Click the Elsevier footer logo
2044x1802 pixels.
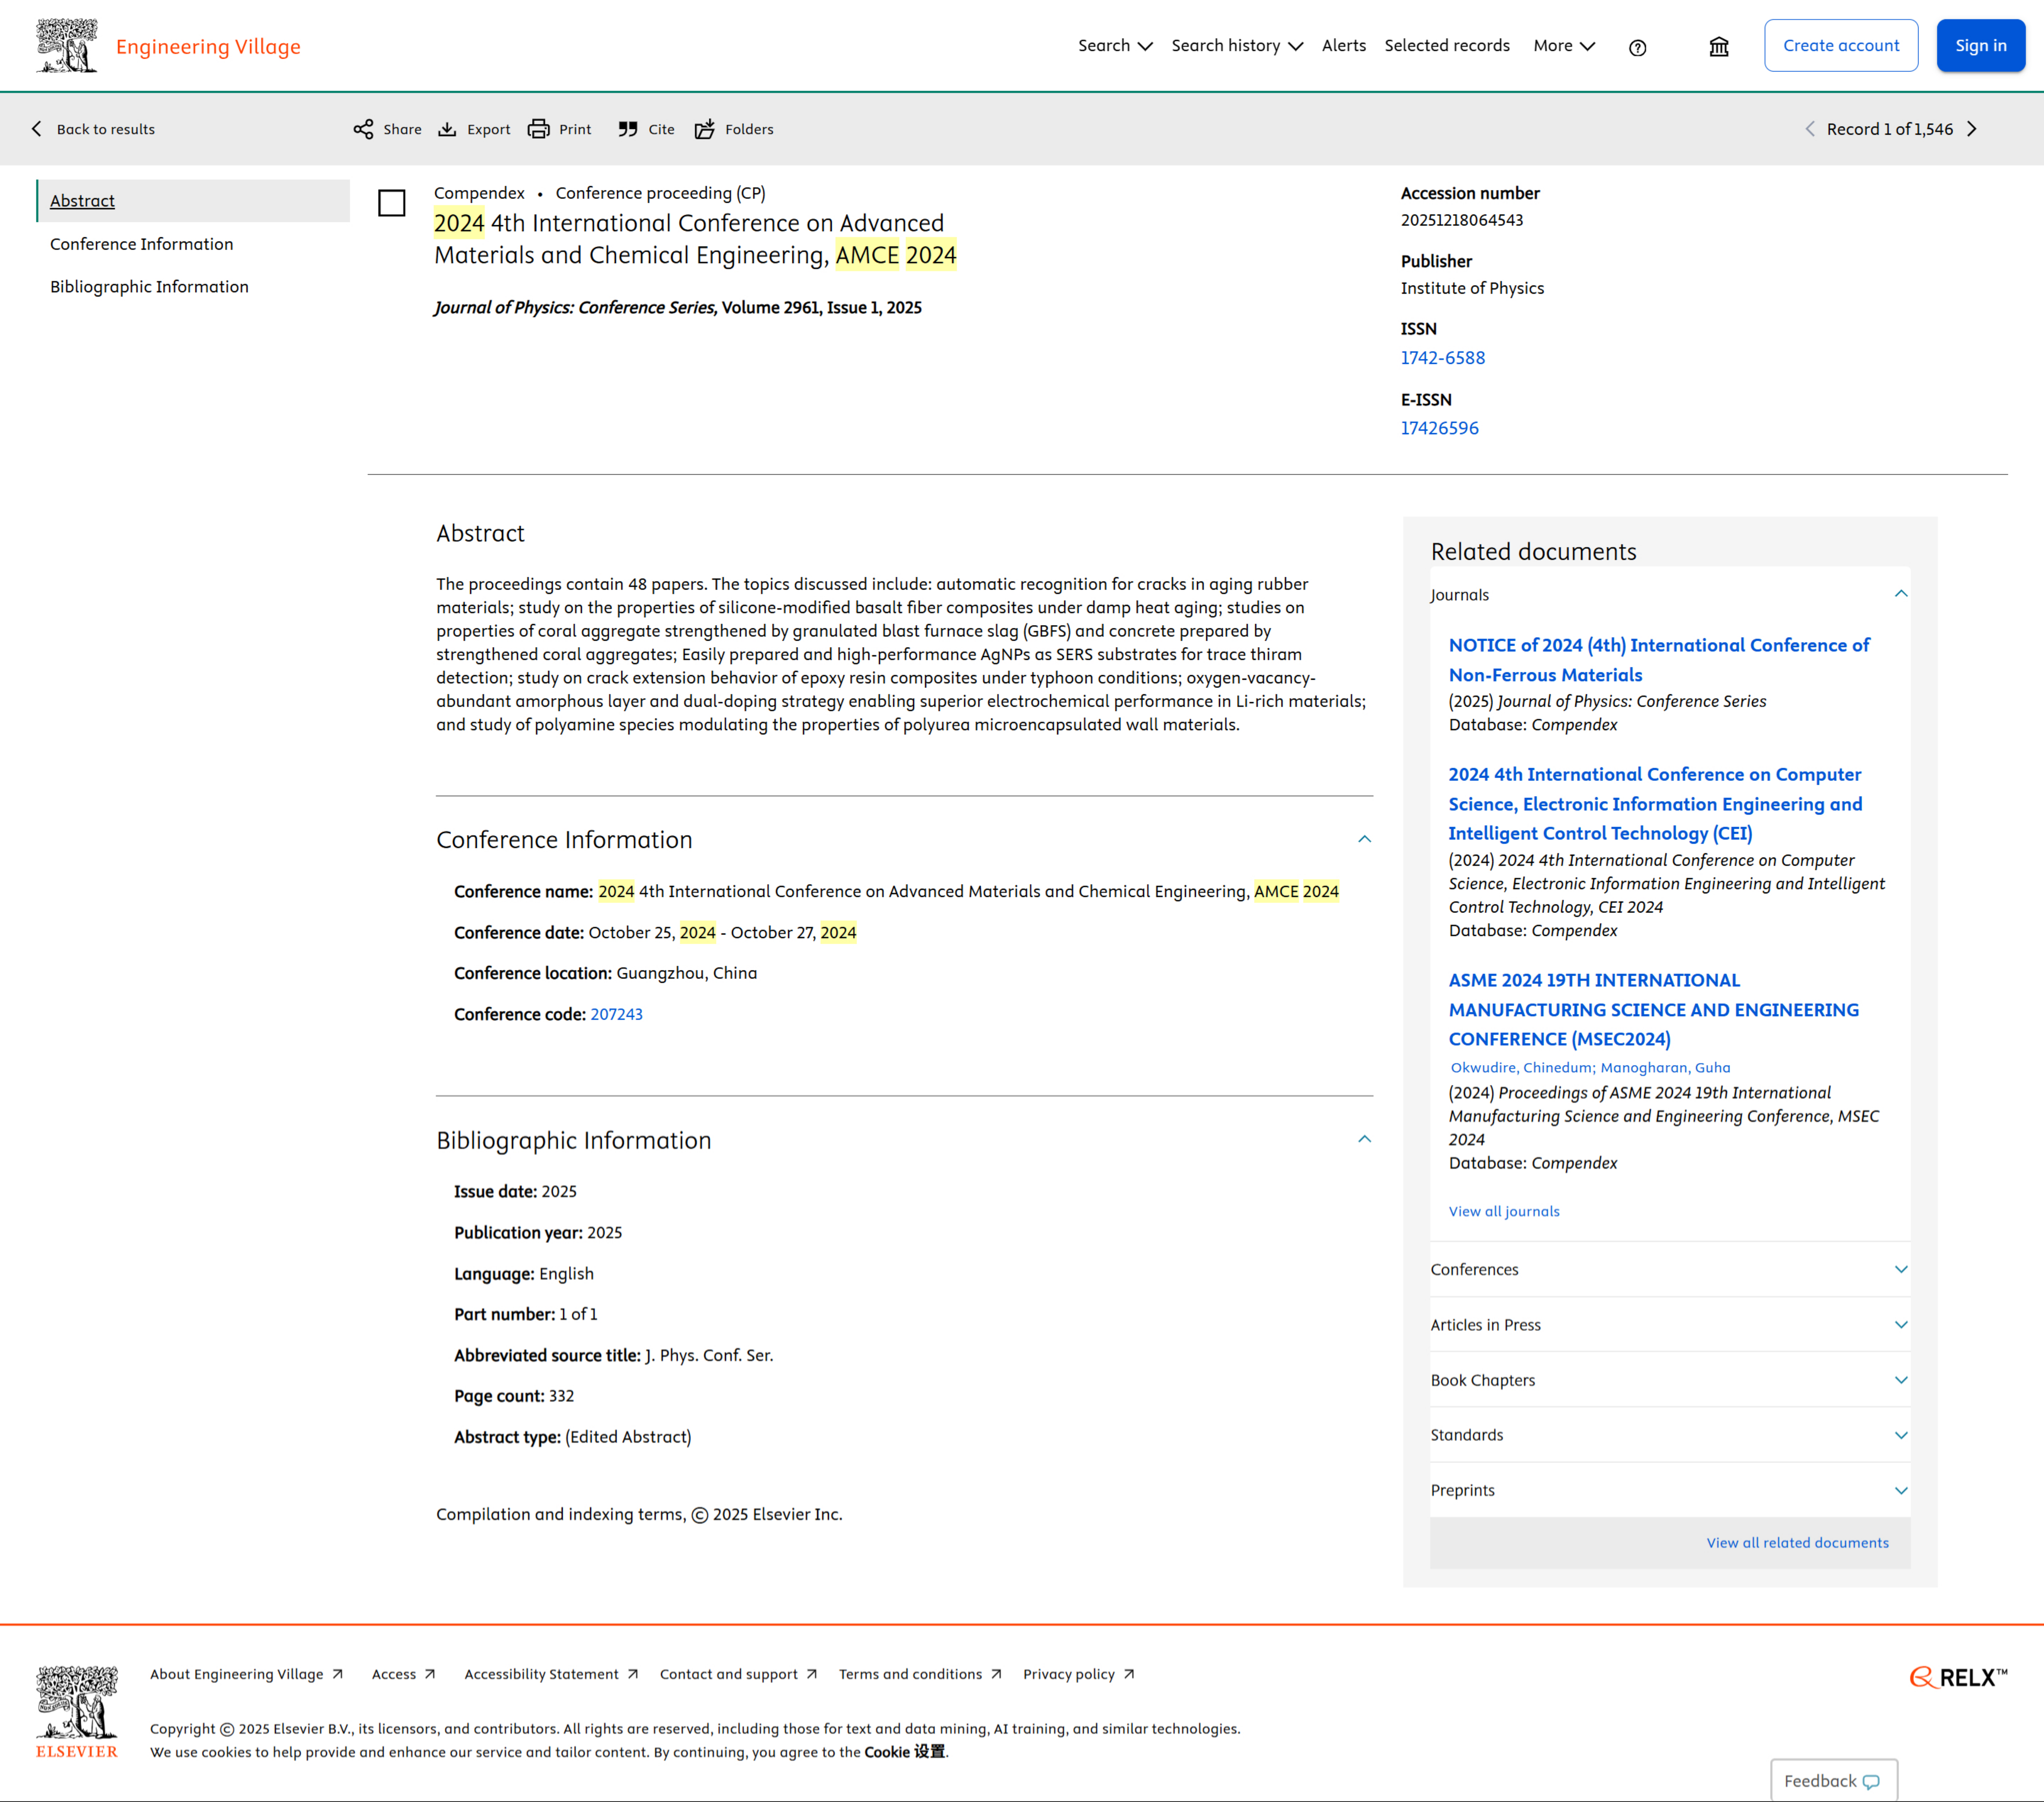tap(77, 1712)
